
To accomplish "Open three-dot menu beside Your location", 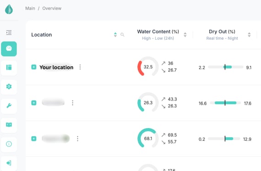I will coord(80,67).
